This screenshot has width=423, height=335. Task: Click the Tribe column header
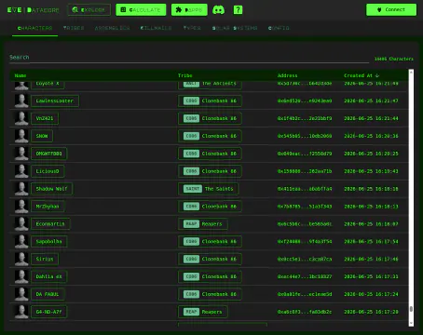[185, 75]
